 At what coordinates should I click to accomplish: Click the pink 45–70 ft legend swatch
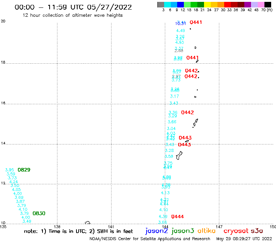tap(261, 4)
